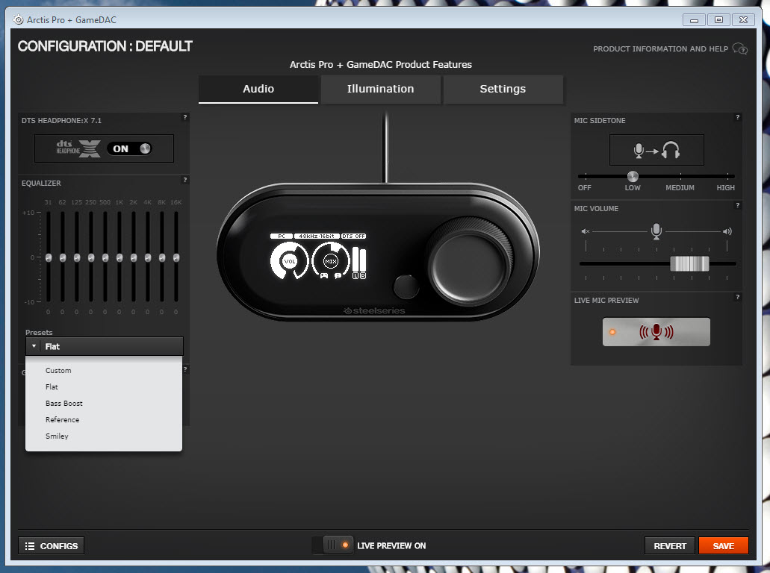Click the 125 Hz equalizer slider handle

click(x=77, y=257)
